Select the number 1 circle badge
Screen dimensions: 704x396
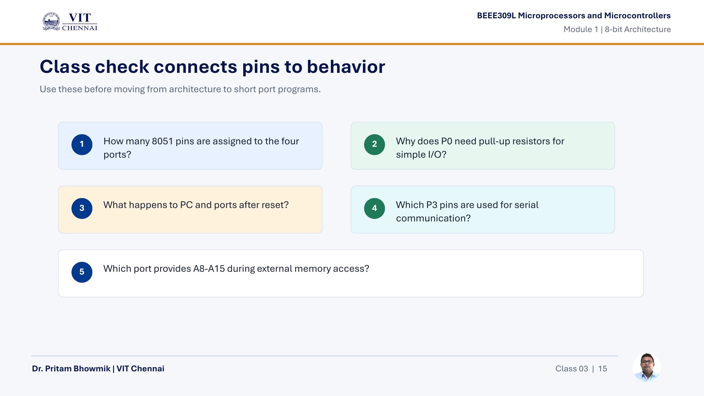[x=82, y=144]
